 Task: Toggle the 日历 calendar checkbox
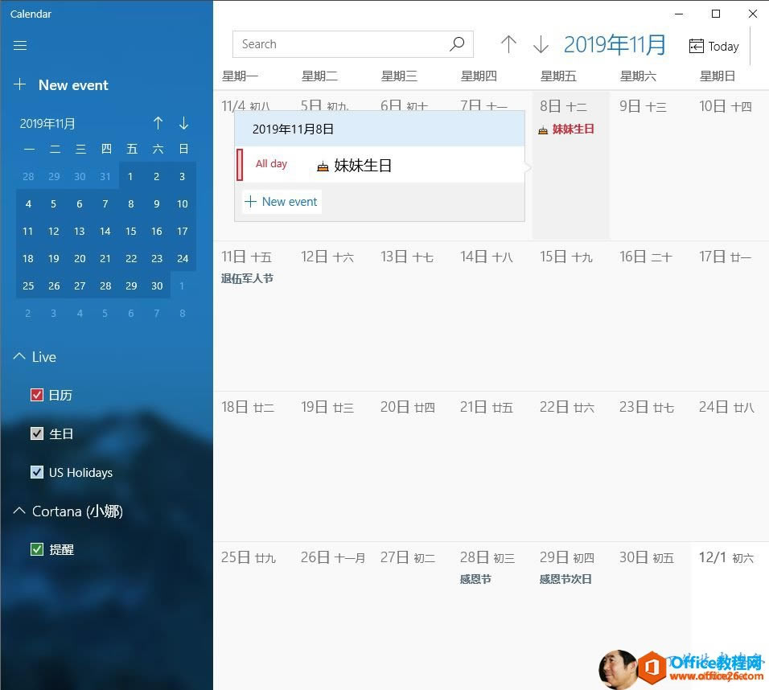click(x=37, y=395)
